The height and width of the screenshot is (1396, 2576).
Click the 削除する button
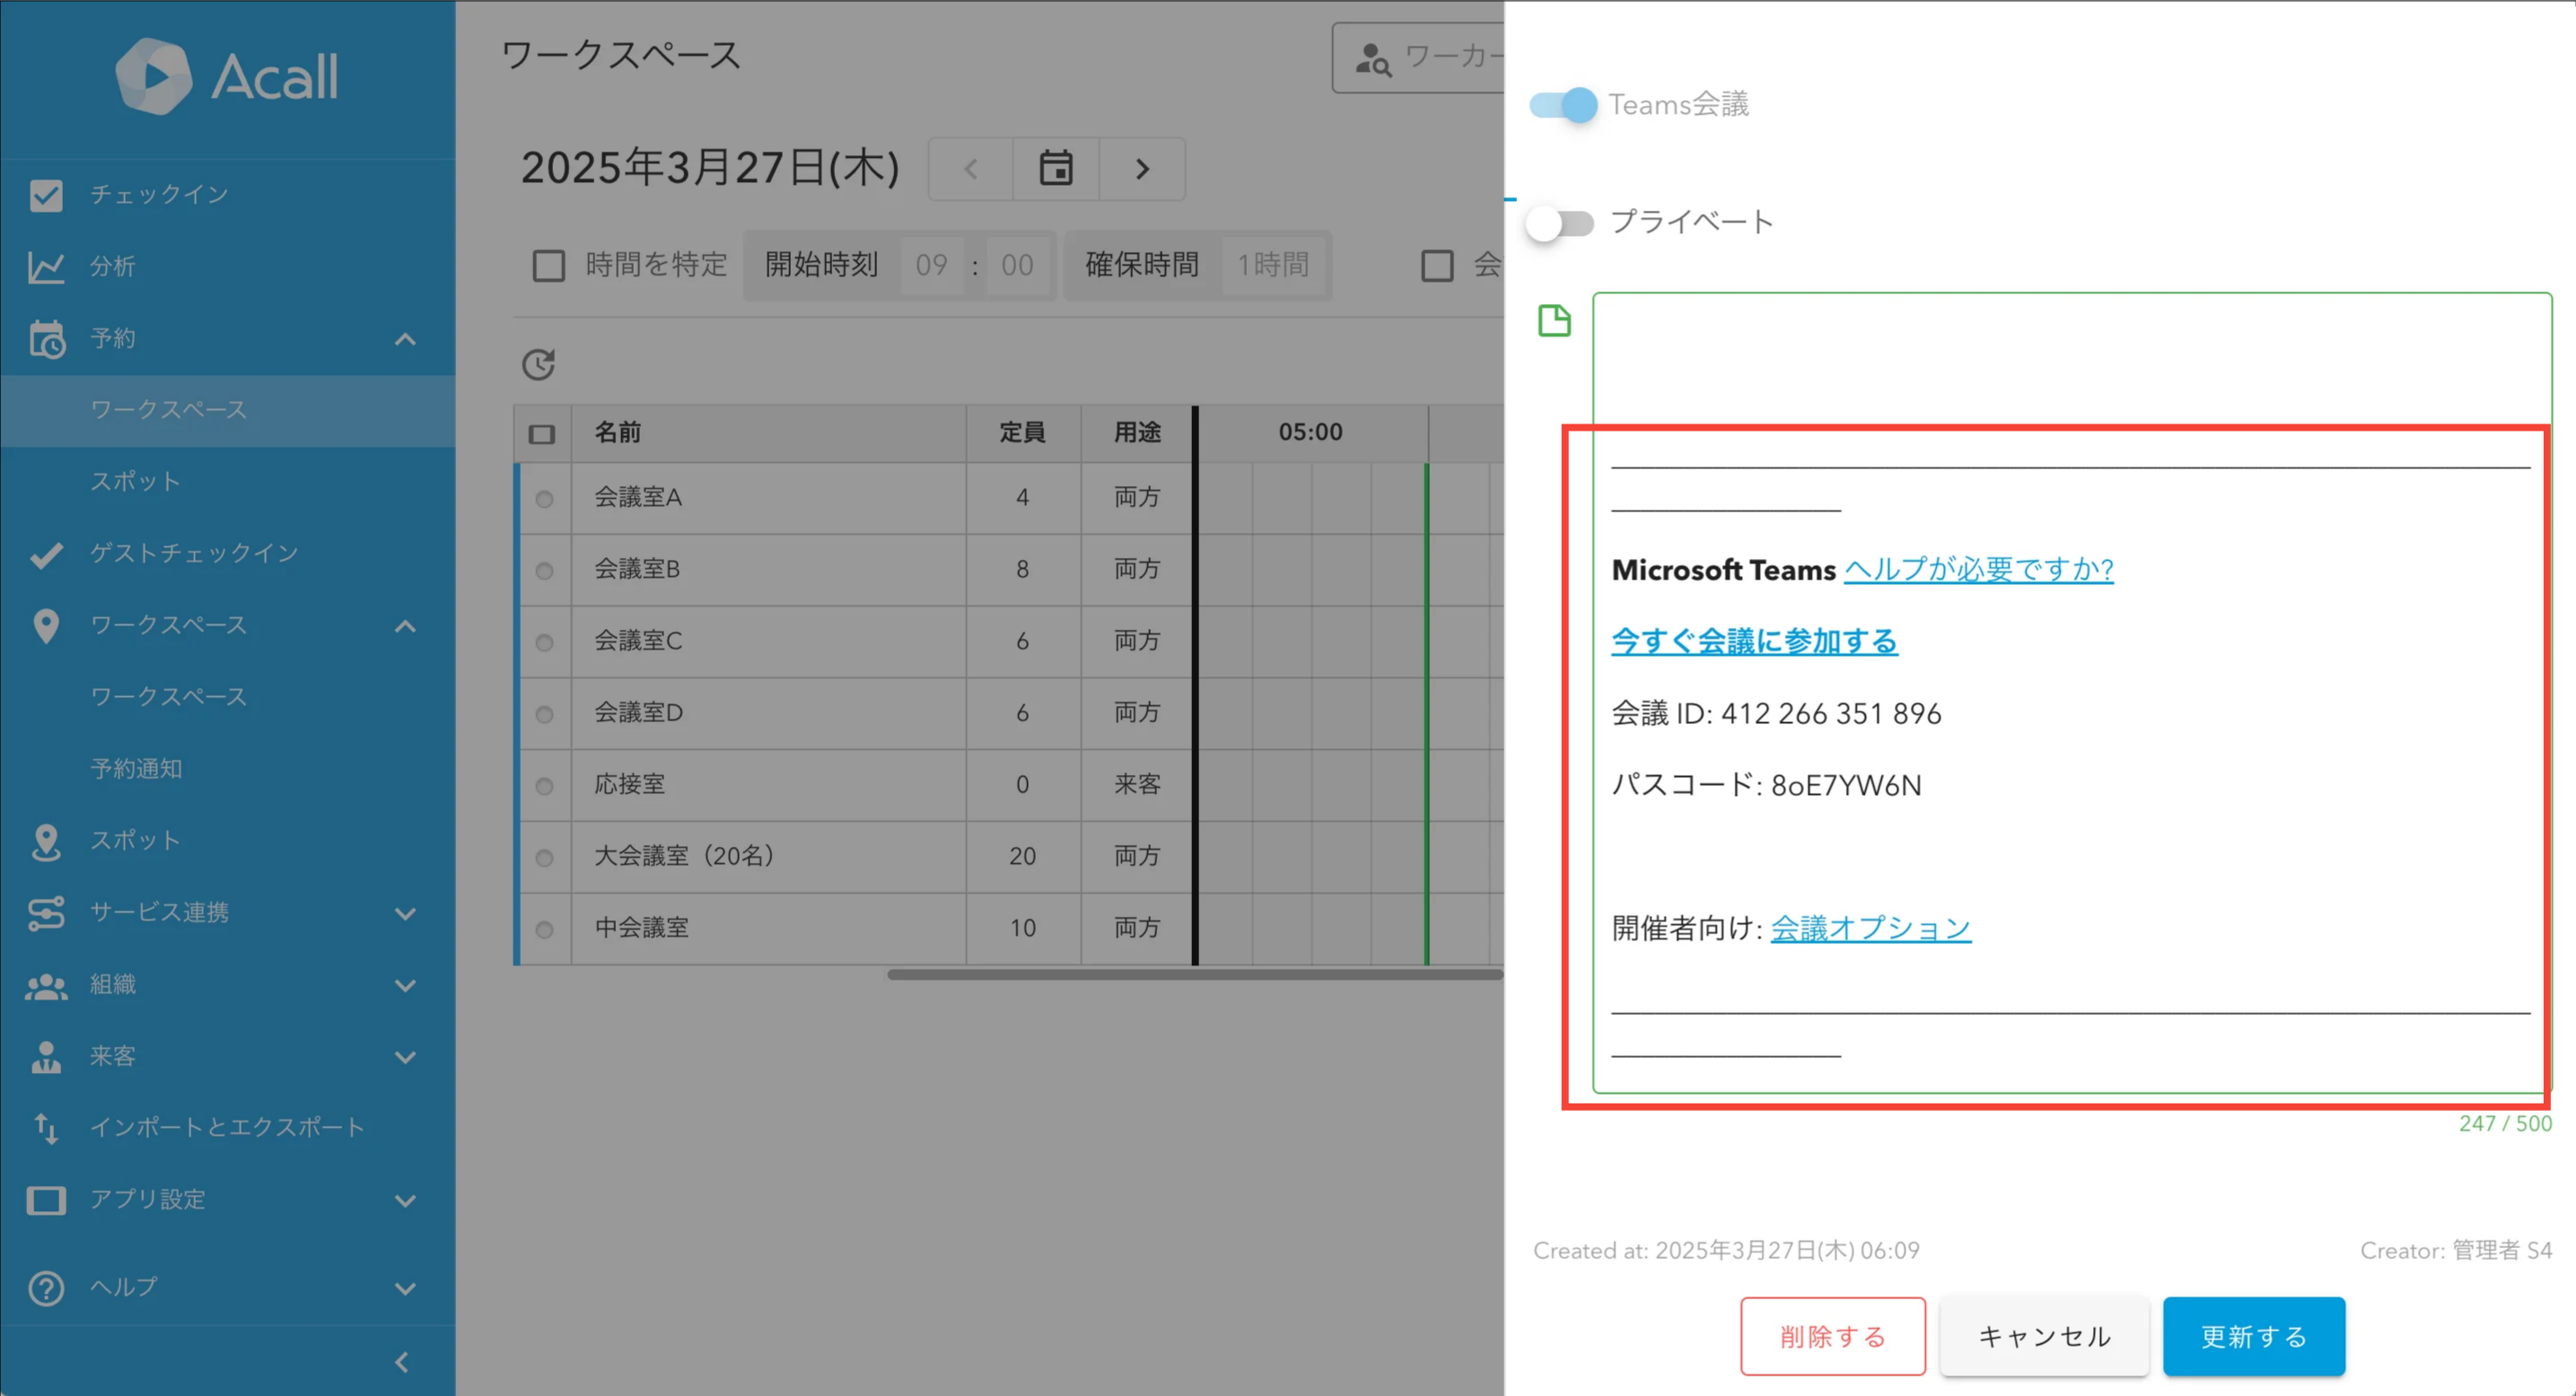pyautogui.click(x=1832, y=1336)
